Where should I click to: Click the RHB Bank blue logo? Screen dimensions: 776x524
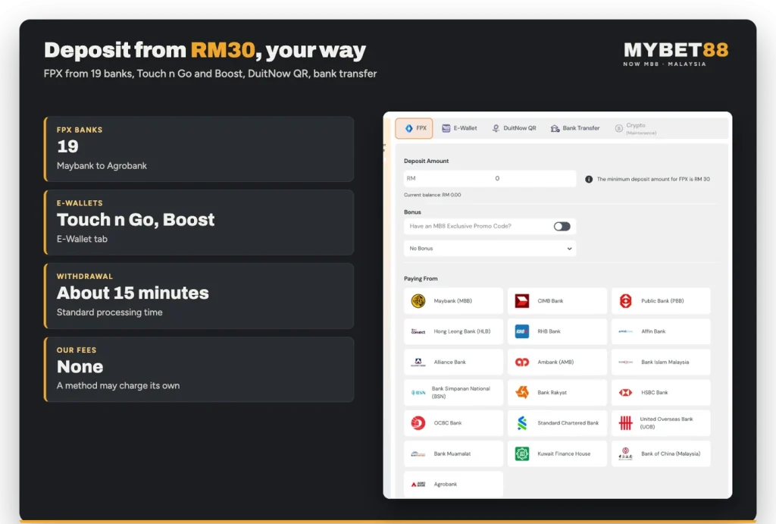tap(521, 331)
